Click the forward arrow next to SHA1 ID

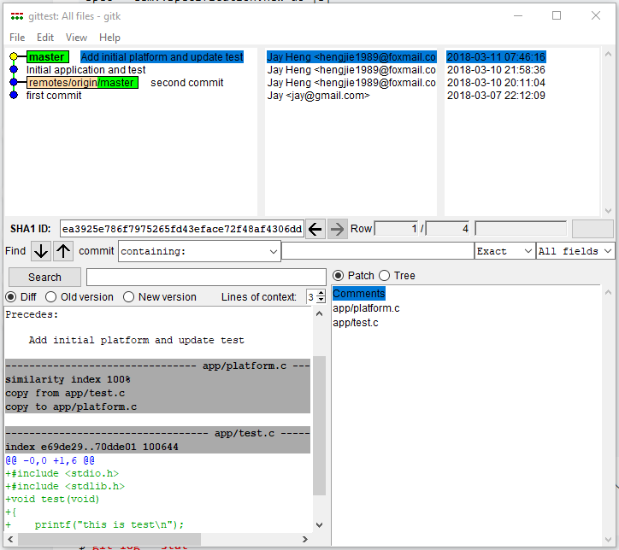point(337,229)
